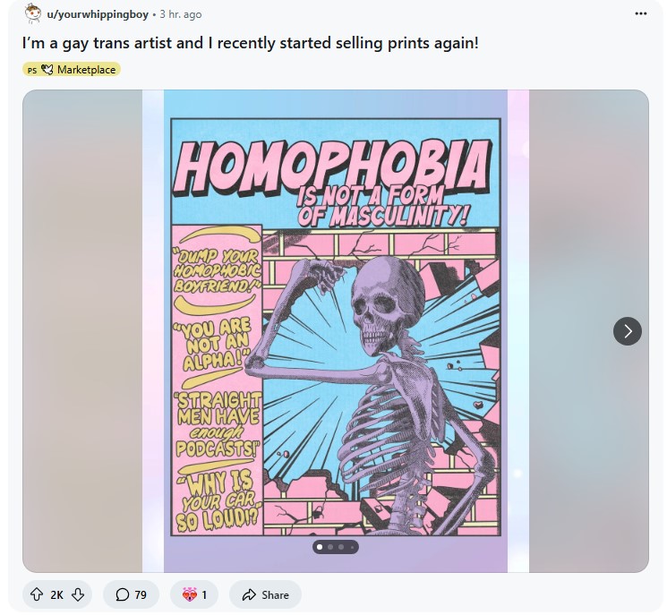The height and width of the screenshot is (615, 667).
Task: Give an award with the heart-eyes icon
Action: [x=194, y=594]
